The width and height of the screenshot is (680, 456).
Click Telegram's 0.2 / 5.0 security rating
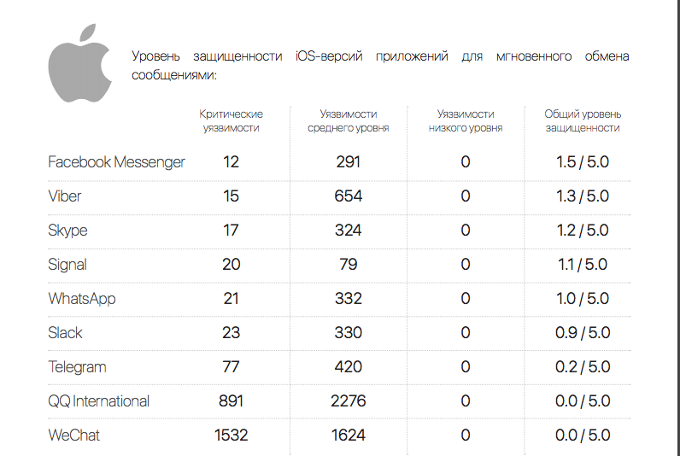click(x=583, y=367)
